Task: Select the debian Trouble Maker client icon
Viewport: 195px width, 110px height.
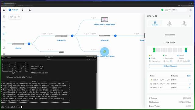Action: pos(105,20)
